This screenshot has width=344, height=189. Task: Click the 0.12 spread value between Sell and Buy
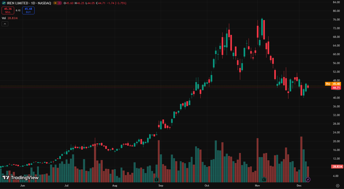(18, 10)
